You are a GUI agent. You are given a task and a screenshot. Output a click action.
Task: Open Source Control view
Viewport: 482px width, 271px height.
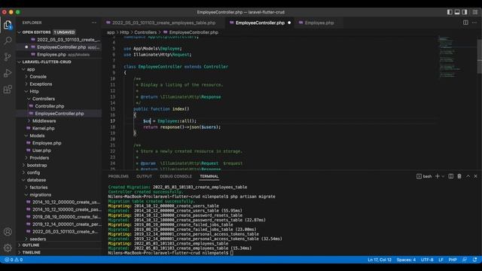[x=8, y=57]
